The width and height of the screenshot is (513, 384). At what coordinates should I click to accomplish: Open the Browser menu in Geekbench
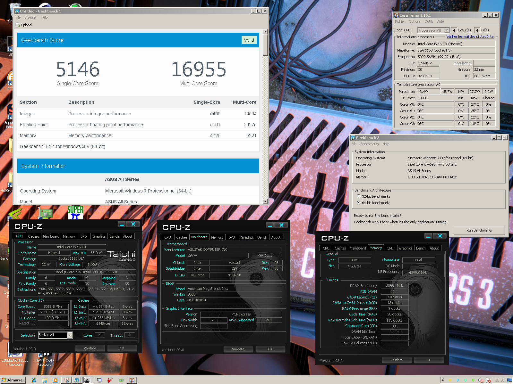[30, 17]
